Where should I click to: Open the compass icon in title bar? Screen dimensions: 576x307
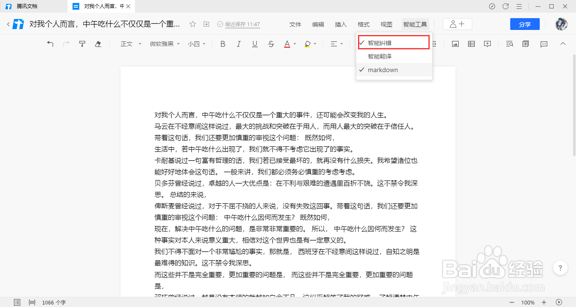(x=492, y=6)
